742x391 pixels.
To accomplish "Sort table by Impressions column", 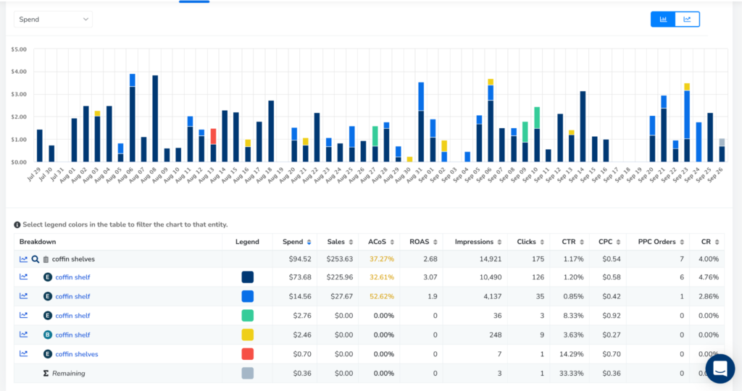I will click(x=476, y=242).
